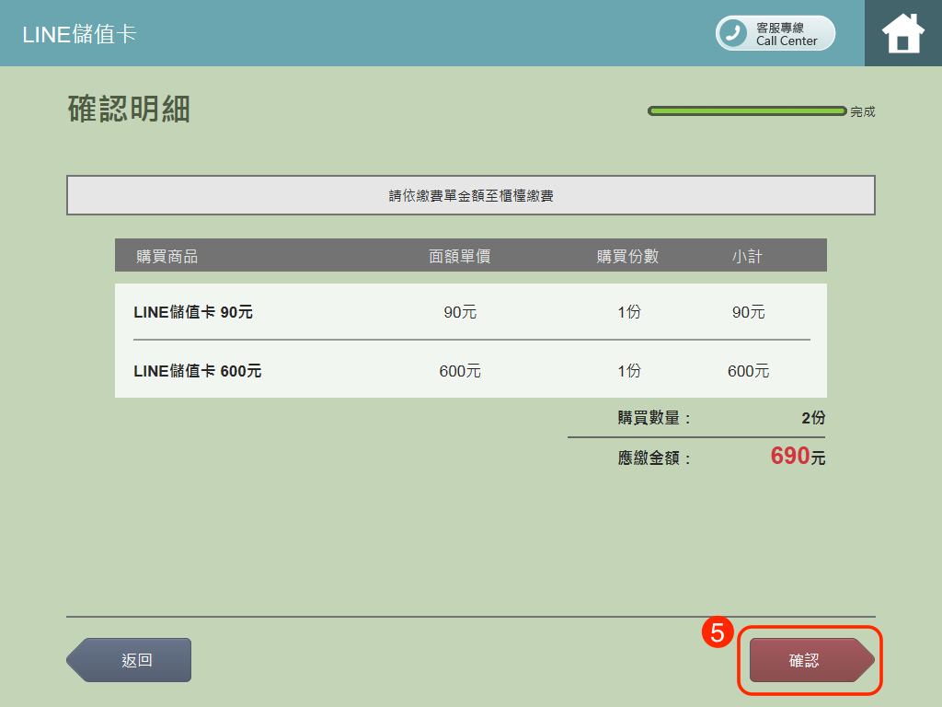Click the 完成 progress label

click(x=863, y=111)
